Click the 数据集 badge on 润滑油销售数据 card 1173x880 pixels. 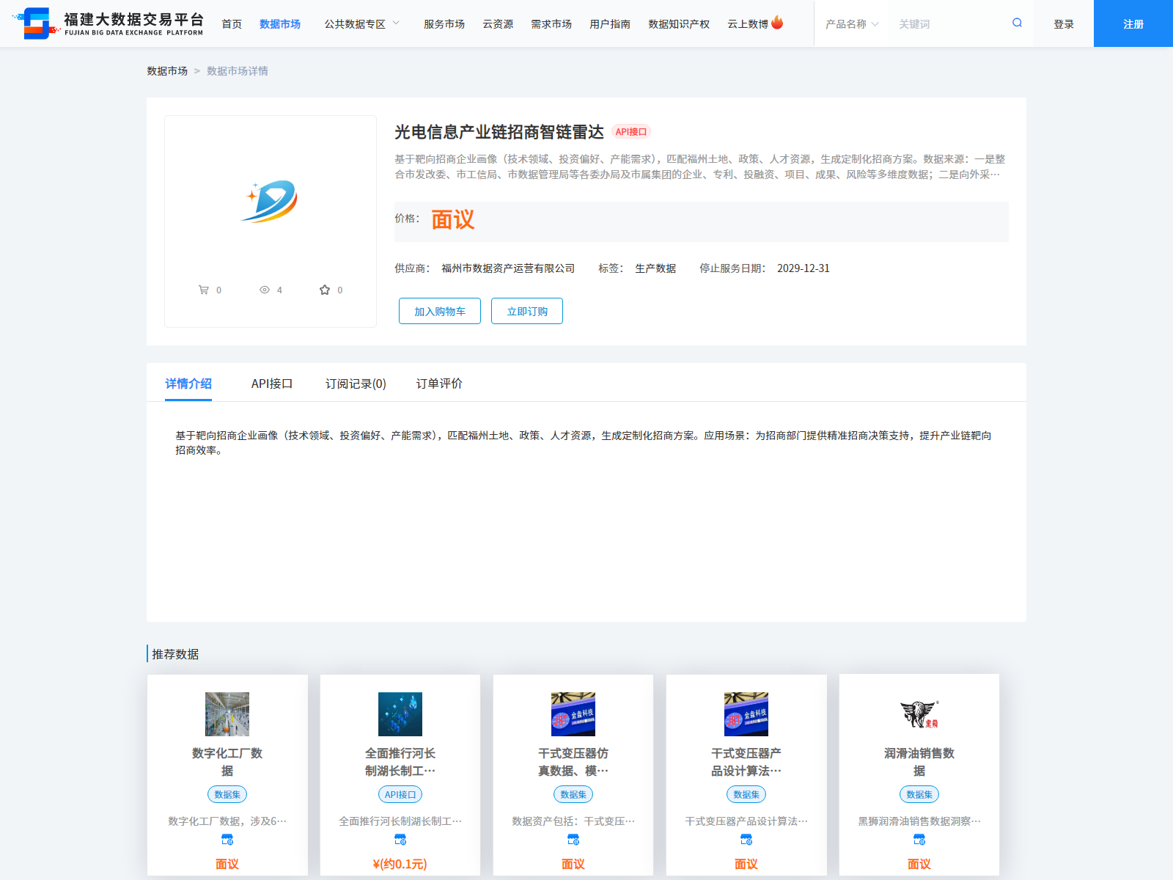coord(919,794)
